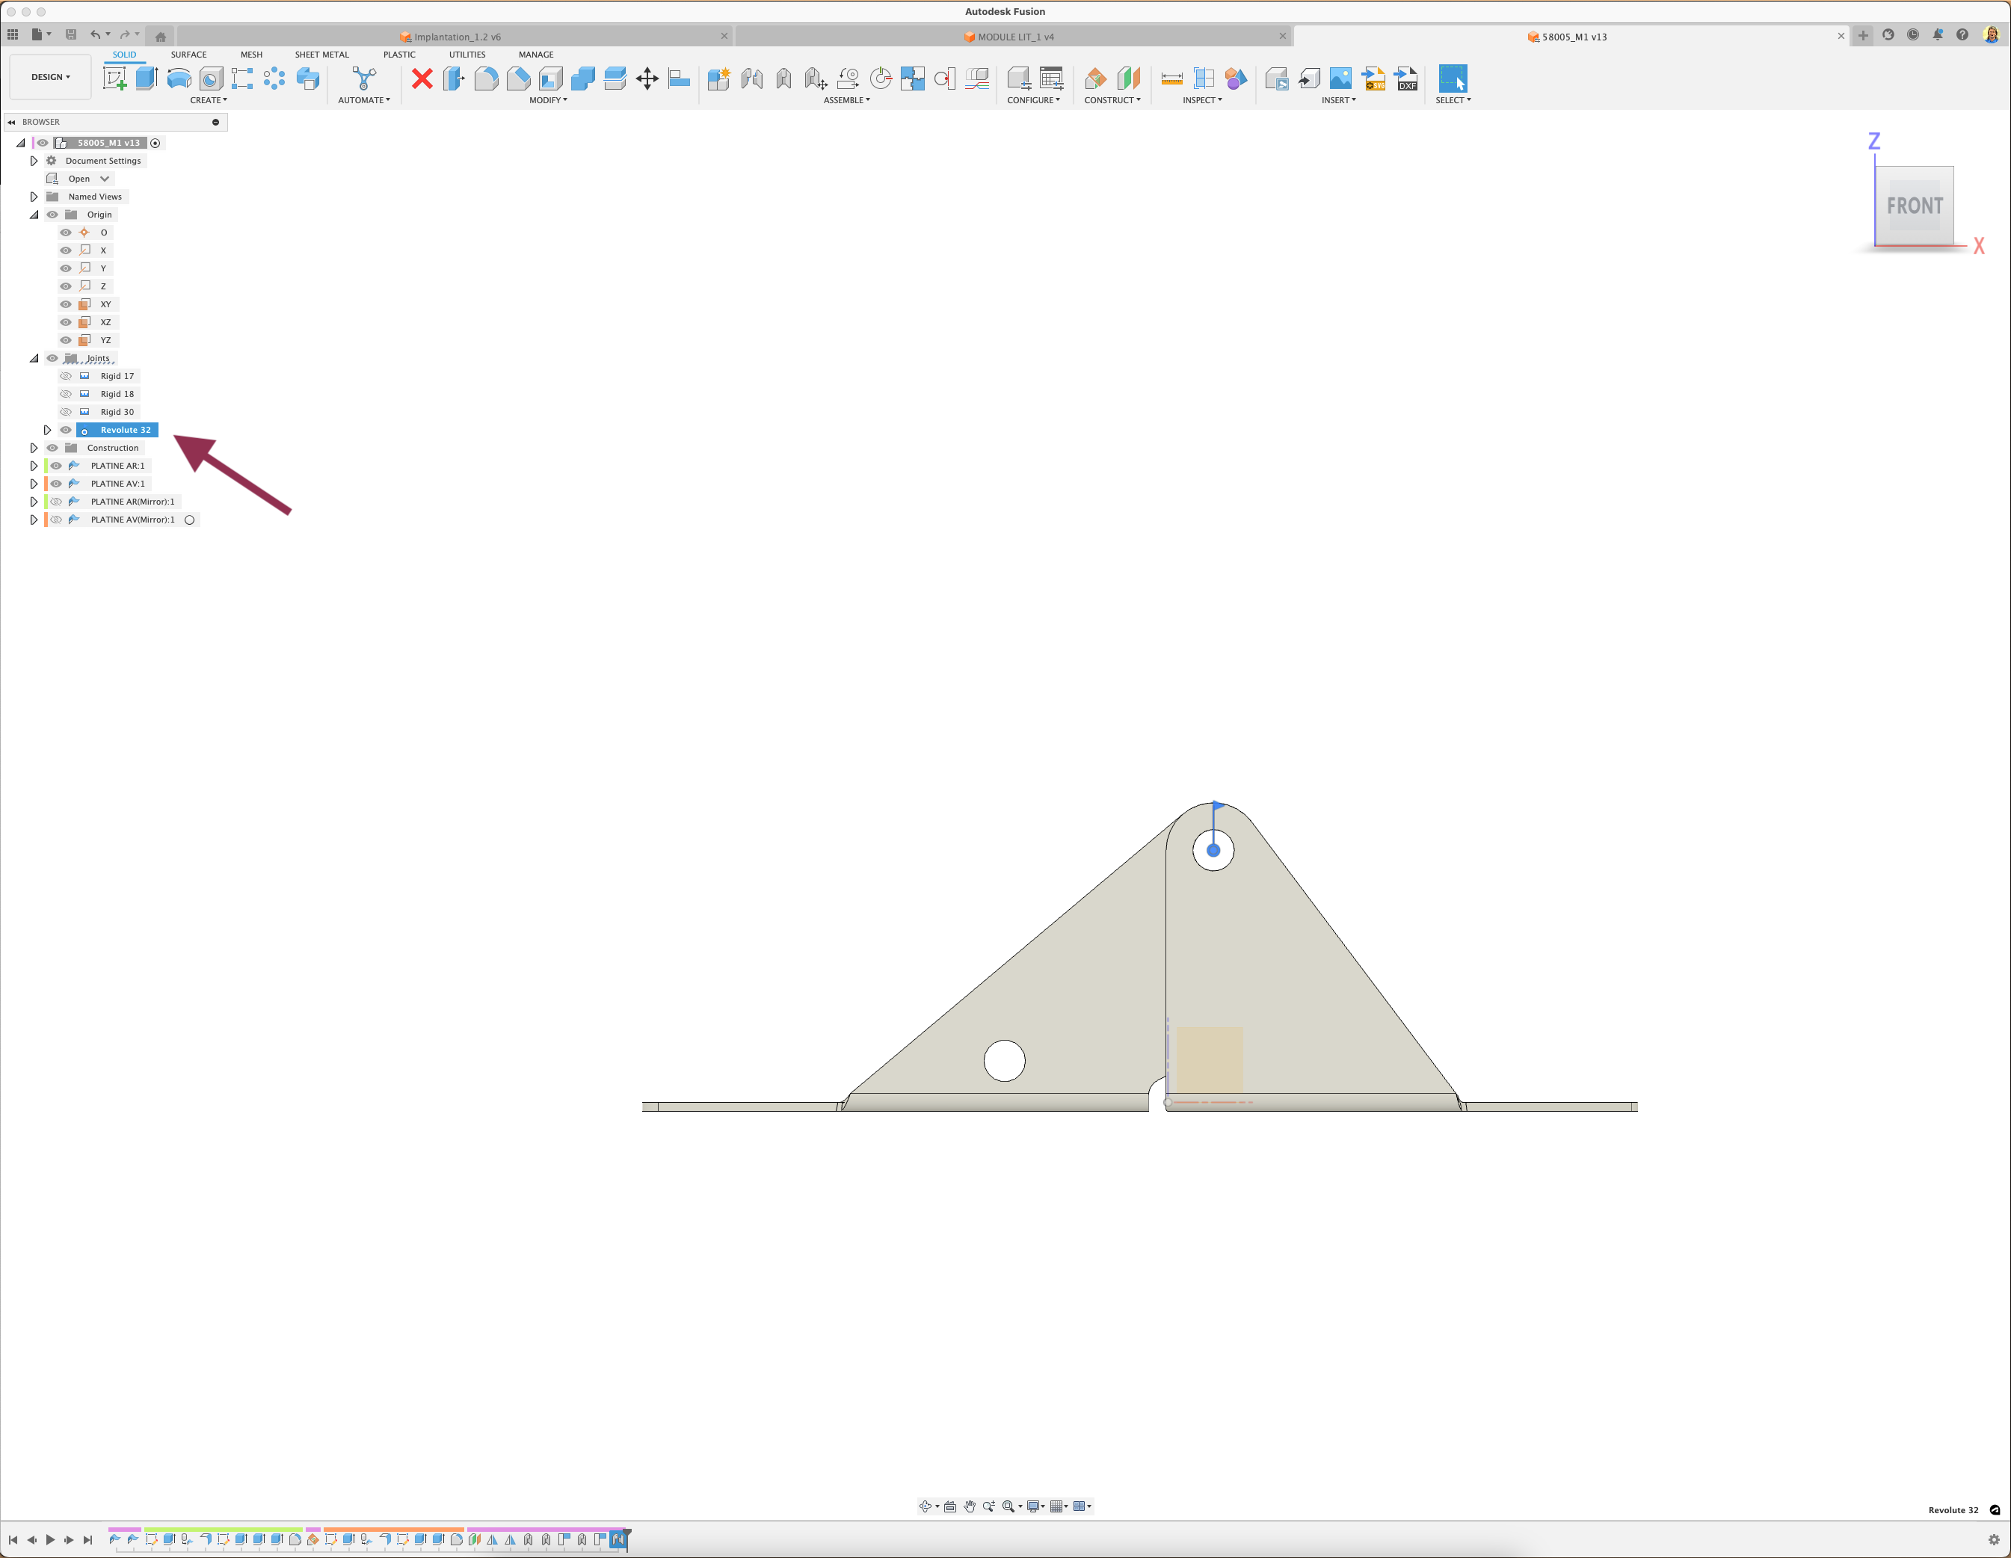Viewport: 2011px width, 1558px height.
Task: Switch to Implantation_1.2 v6 document tab
Action: 457,37
